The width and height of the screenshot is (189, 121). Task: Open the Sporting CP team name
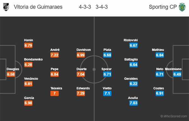coord(163,7)
